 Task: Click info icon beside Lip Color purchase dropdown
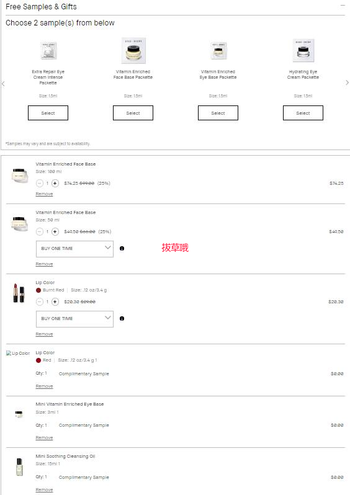tap(122, 319)
